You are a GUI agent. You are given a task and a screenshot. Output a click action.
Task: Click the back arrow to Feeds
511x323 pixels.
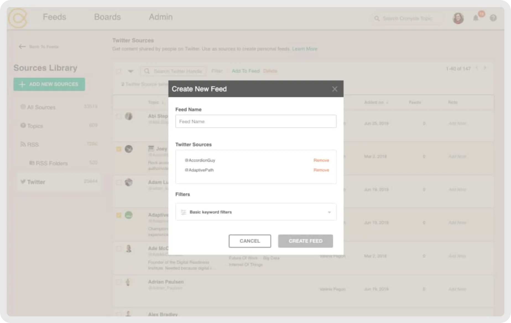22,47
